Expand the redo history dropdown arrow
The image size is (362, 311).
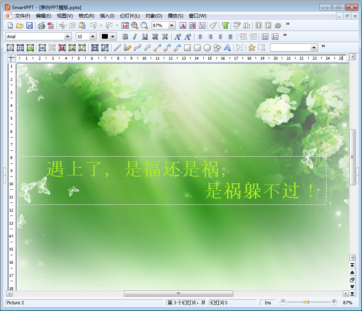coord(117,25)
